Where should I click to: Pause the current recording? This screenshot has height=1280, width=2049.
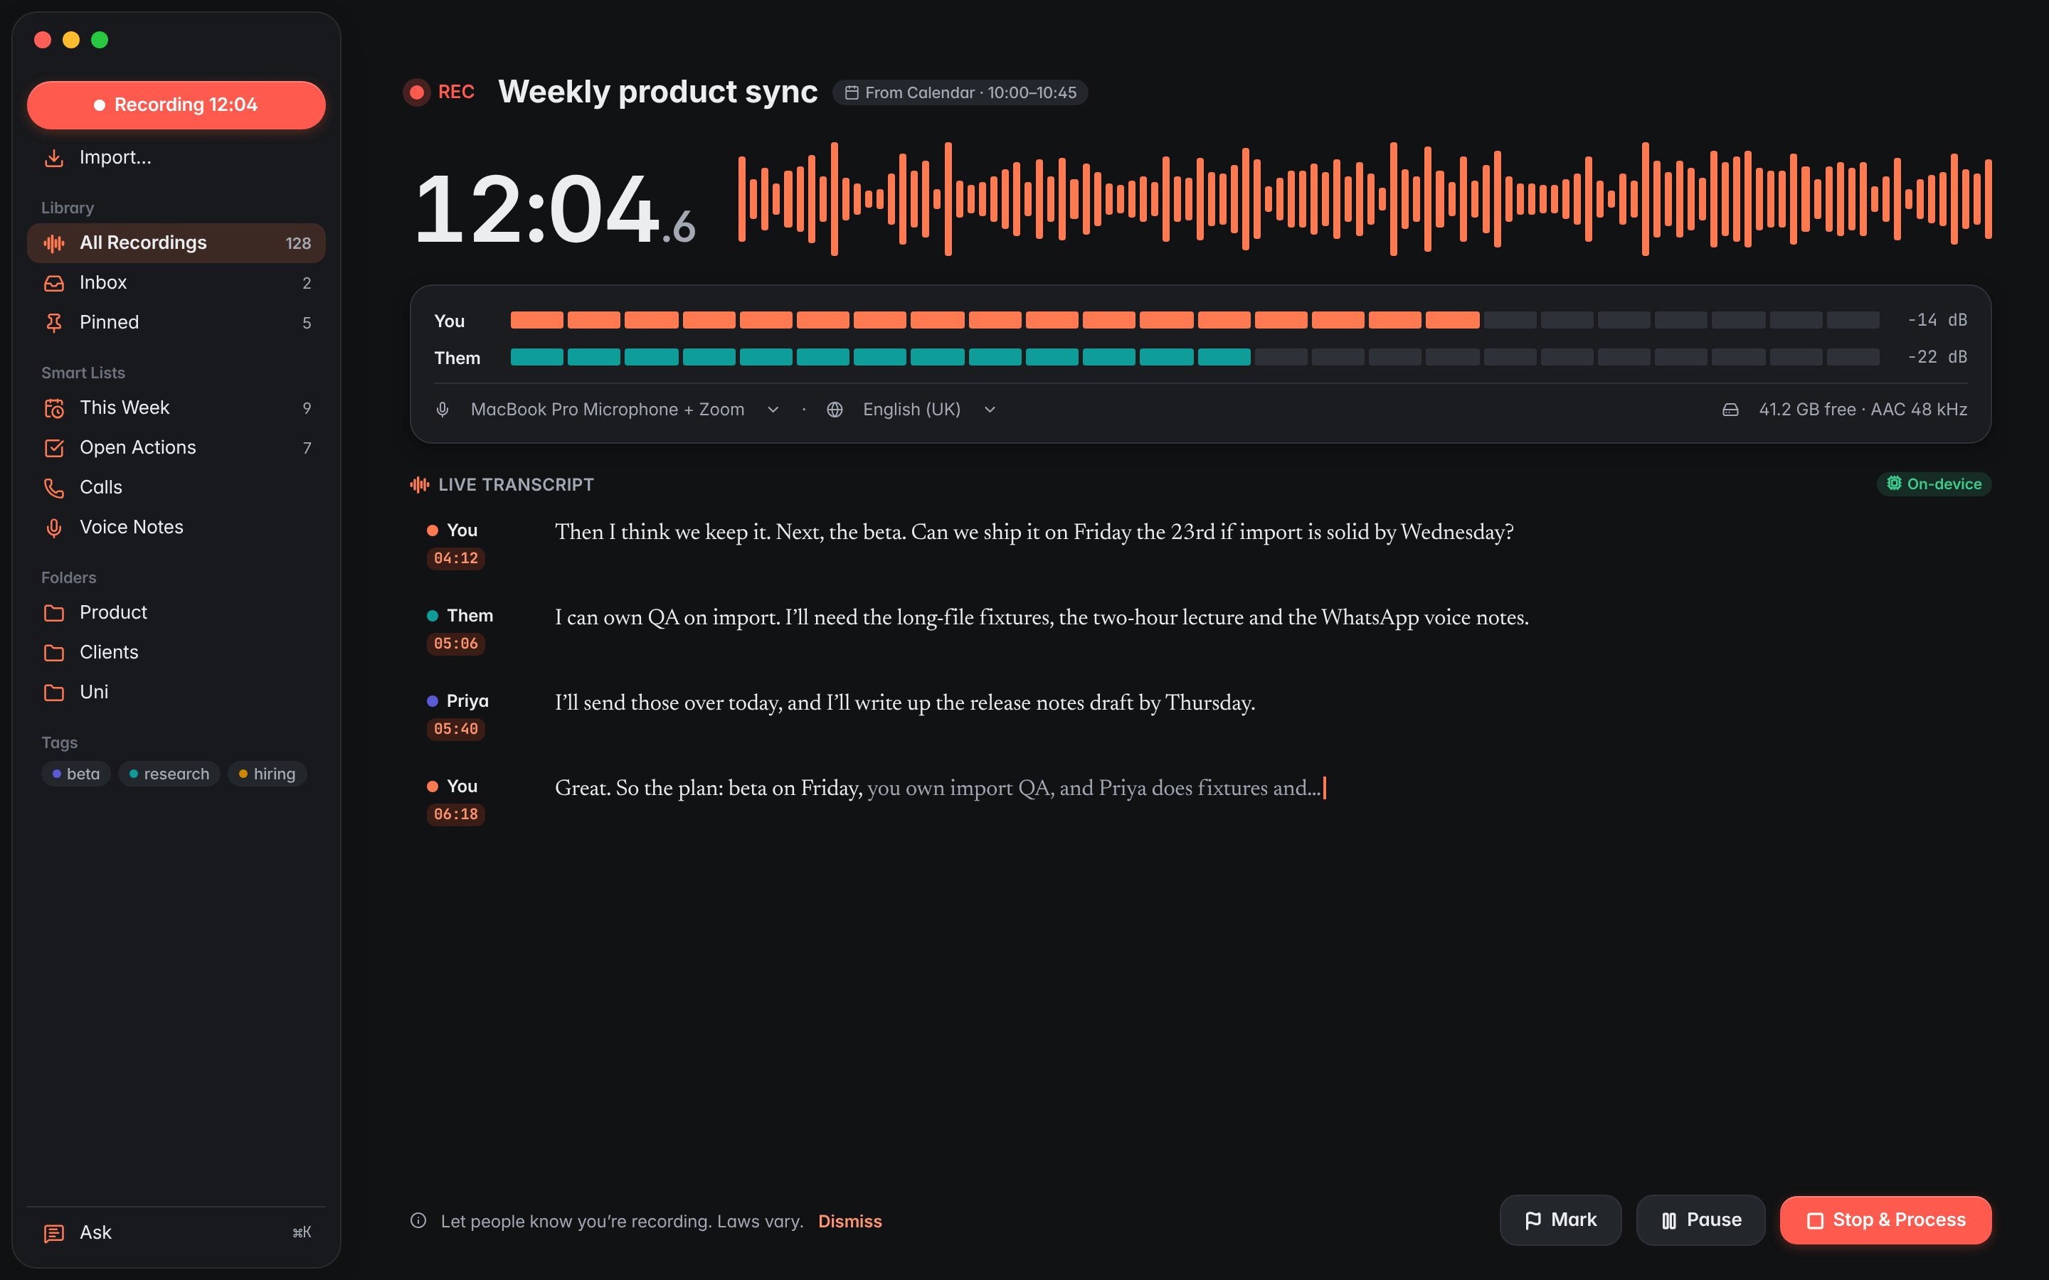point(1700,1220)
